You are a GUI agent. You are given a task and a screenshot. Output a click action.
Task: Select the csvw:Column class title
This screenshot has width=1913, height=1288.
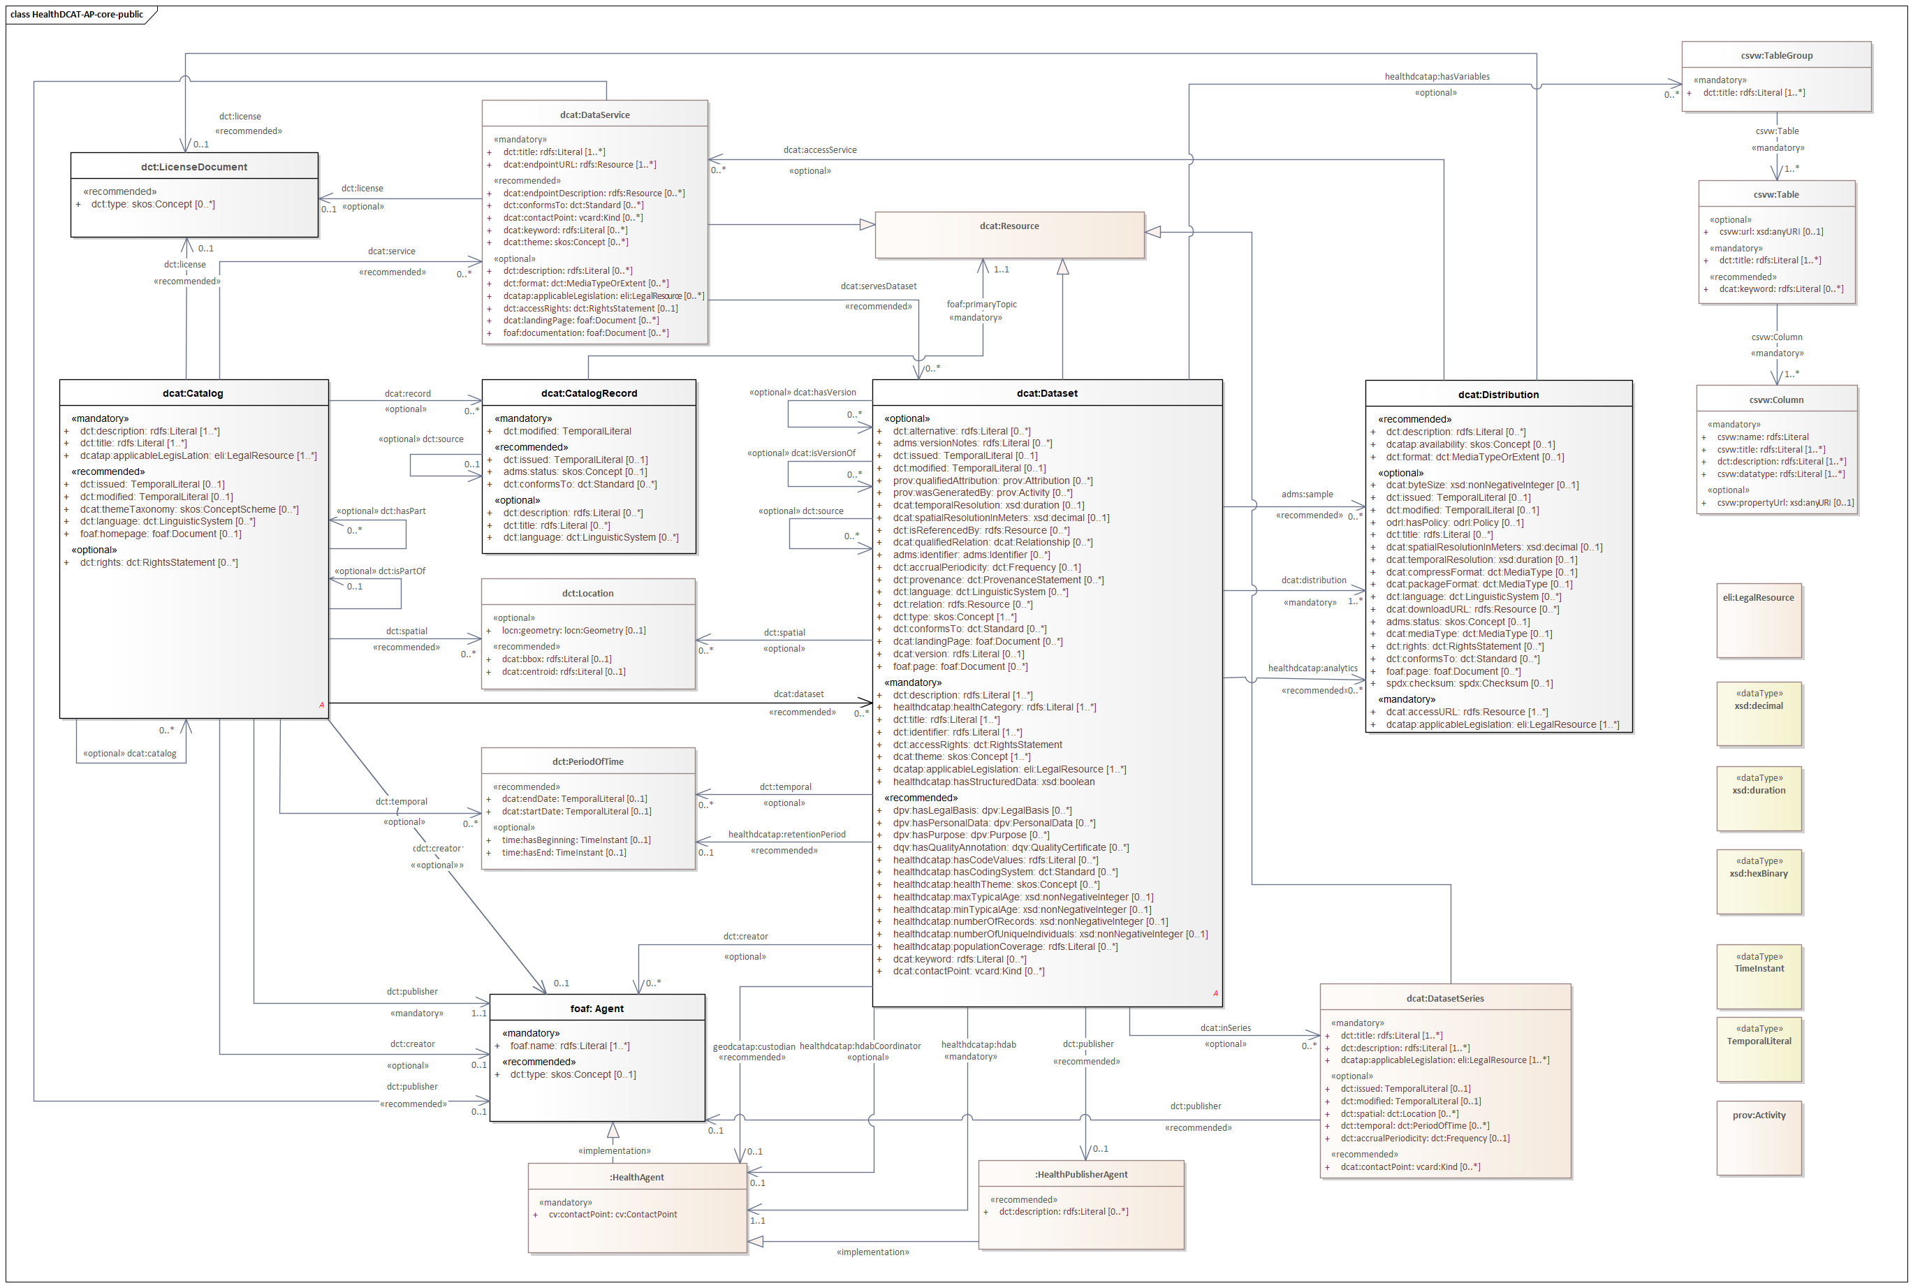[x=1776, y=400]
